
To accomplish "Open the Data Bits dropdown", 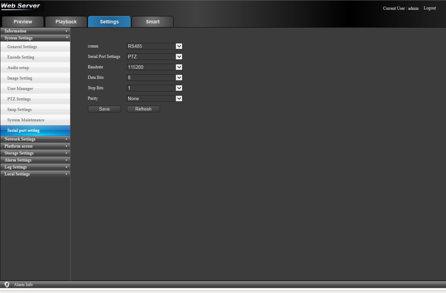I will 154,77.
